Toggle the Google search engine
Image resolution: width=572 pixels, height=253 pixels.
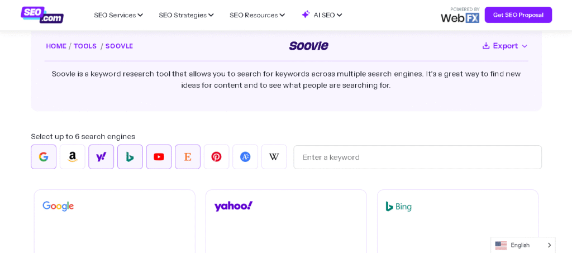pos(44,157)
